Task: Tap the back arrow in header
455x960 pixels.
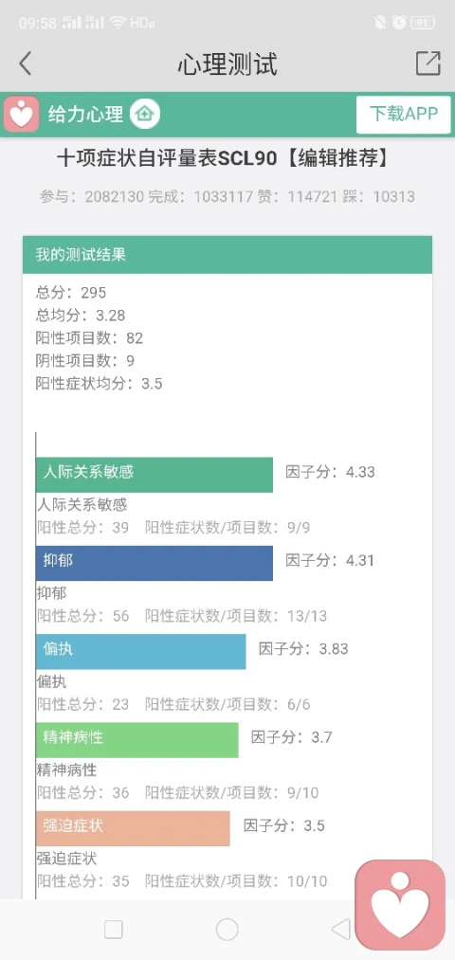Action: click(25, 63)
